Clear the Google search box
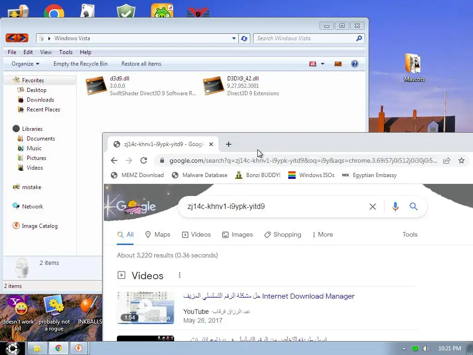This screenshot has width=473, height=355. click(x=373, y=207)
